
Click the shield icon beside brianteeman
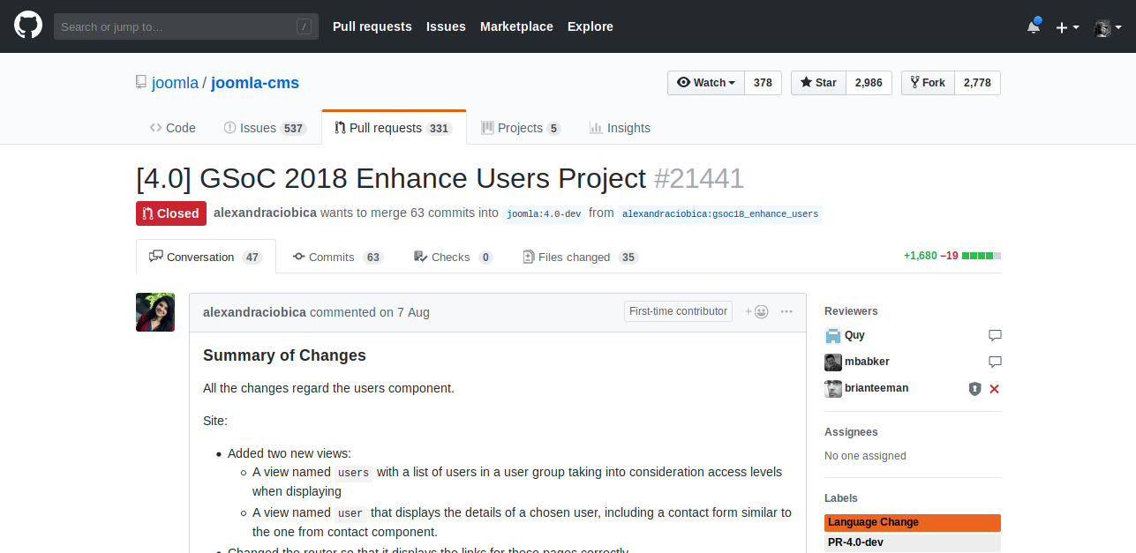click(x=974, y=389)
